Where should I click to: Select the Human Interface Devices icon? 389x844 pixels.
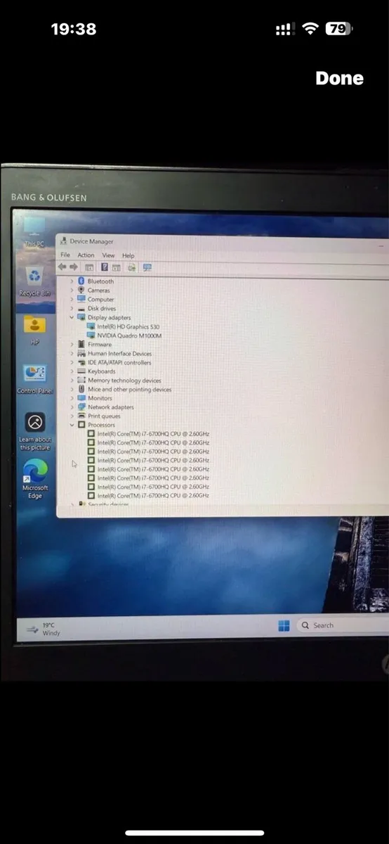81,354
